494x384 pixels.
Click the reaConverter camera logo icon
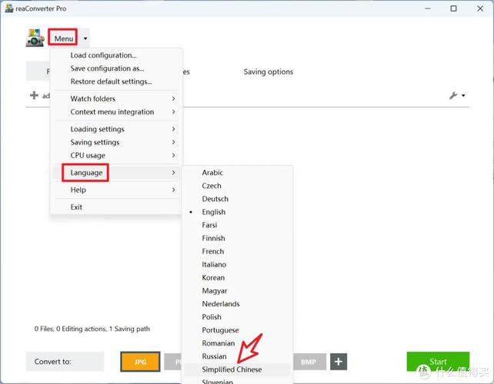pyautogui.click(x=35, y=38)
